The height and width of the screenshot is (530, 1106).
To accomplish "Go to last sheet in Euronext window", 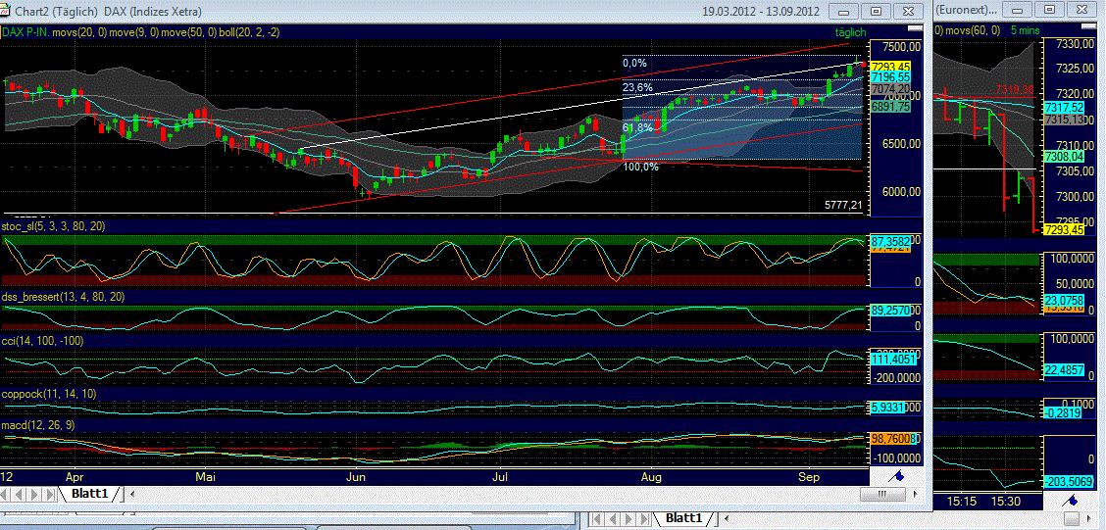I will tap(644, 519).
